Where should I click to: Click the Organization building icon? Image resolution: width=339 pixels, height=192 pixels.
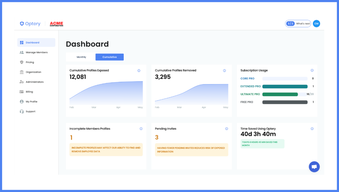pos(22,72)
